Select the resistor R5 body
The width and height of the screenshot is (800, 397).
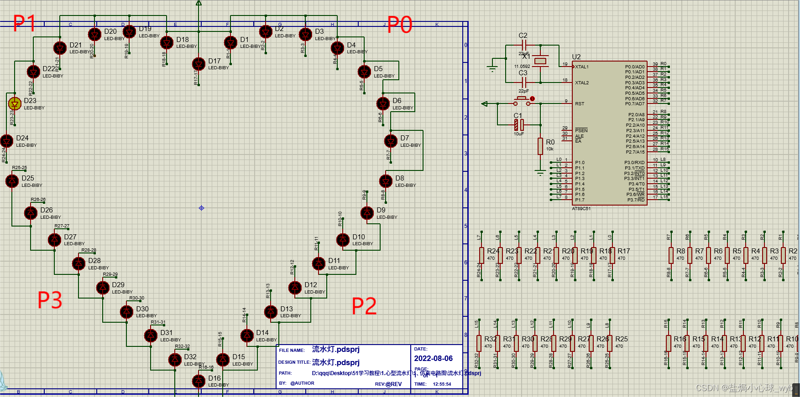tap(727, 255)
